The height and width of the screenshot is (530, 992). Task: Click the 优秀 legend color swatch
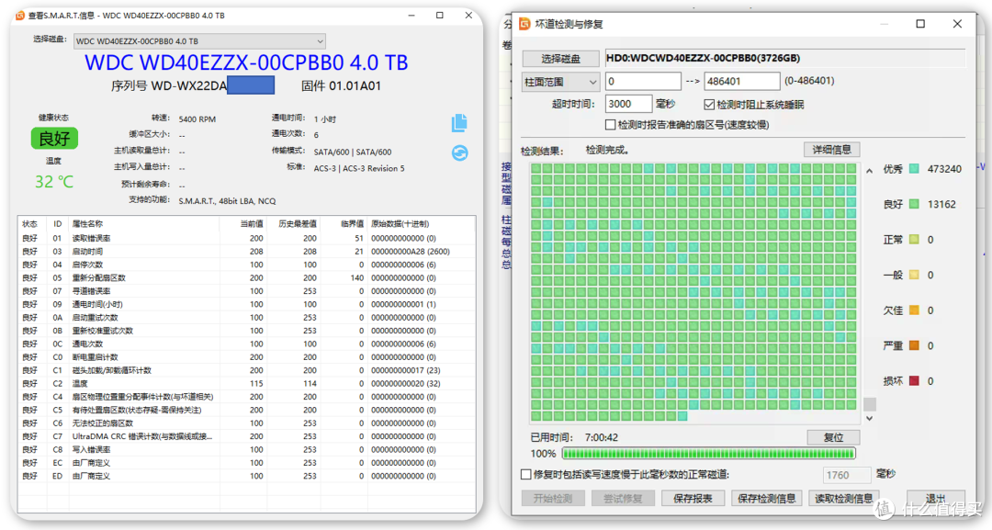click(914, 169)
